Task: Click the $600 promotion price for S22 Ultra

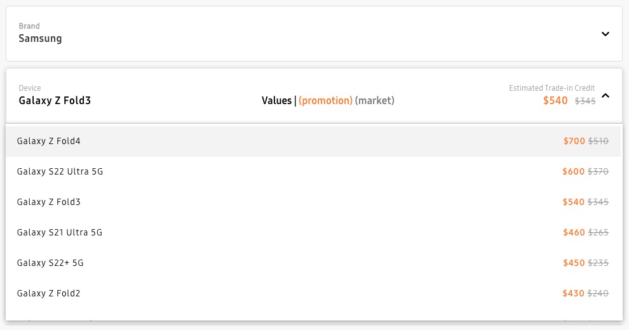Action: click(x=573, y=171)
